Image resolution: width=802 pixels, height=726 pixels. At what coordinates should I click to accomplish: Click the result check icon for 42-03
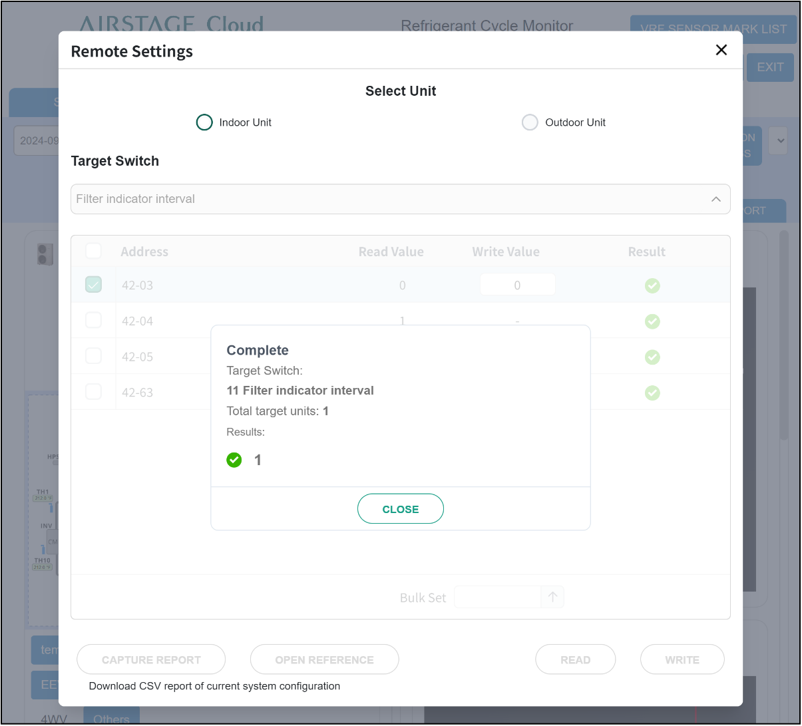652,285
